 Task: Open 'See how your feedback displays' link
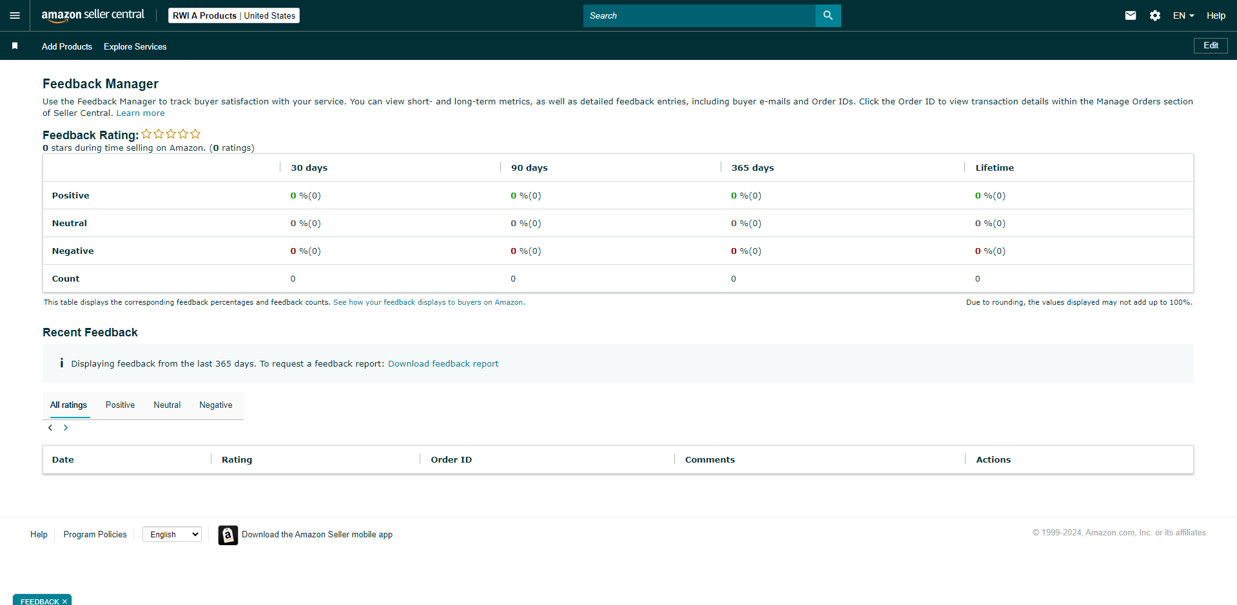(x=428, y=302)
